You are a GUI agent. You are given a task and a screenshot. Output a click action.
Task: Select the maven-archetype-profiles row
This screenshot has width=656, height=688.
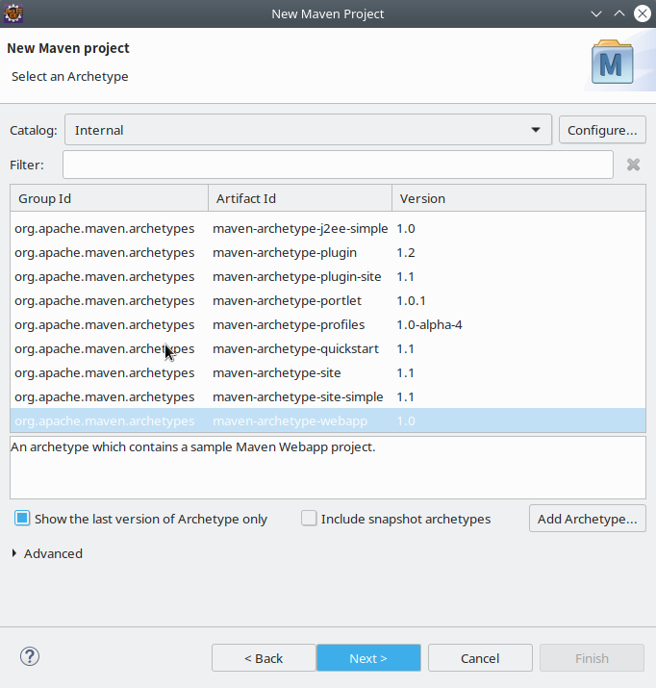coord(328,325)
